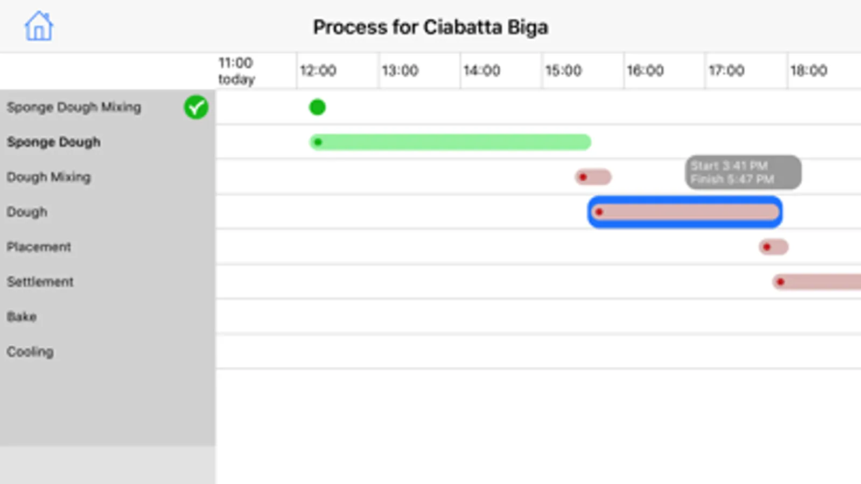Image resolution: width=861 pixels, height=484 pixels.
Task: Go to the home screen icon
Action: pos(39,26)
